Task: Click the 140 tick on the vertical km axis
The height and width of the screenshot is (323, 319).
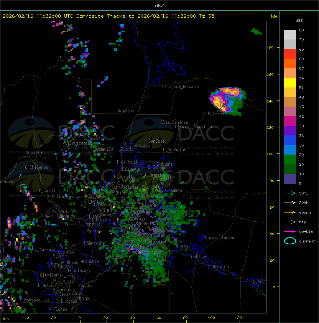Action: coord(270,101)
